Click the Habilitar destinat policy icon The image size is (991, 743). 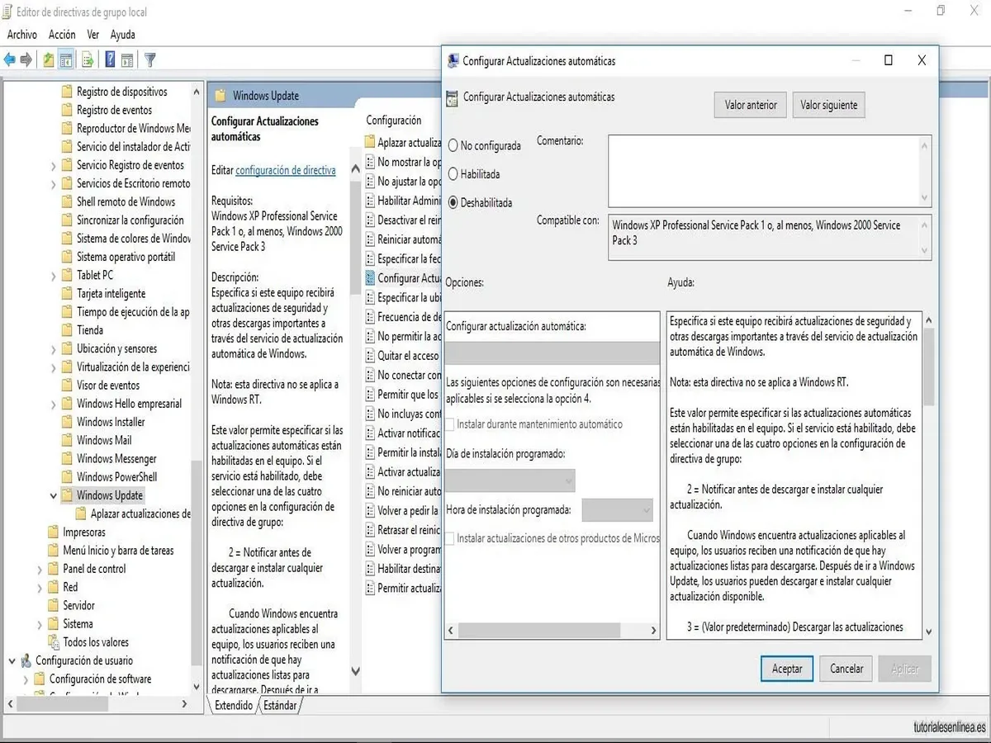click(x=370, y=569)
